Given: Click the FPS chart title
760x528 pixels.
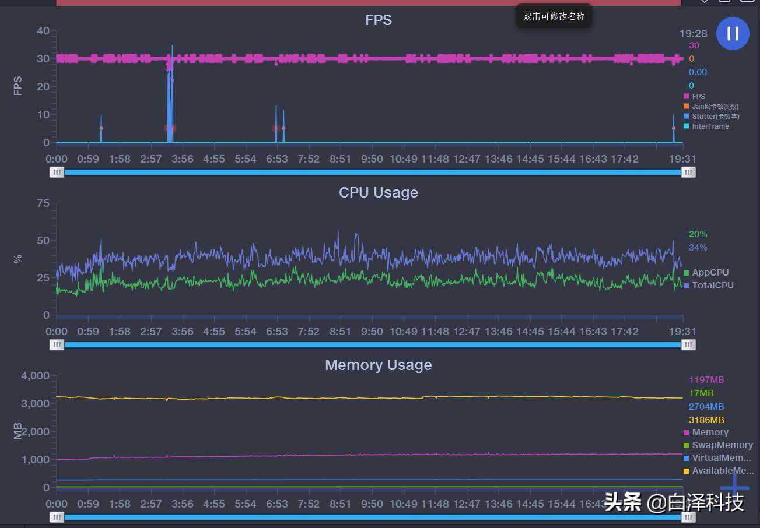Looking at the screenshot, I should click(x=379, y=20).
